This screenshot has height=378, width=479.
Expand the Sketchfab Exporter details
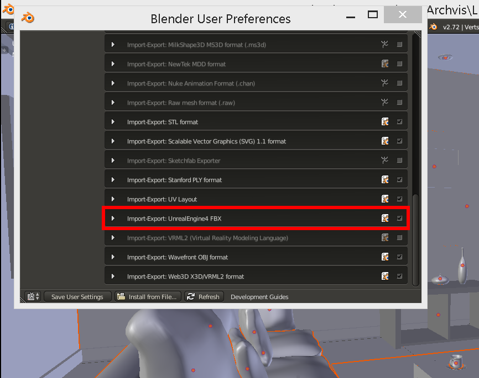pos(113,160)
